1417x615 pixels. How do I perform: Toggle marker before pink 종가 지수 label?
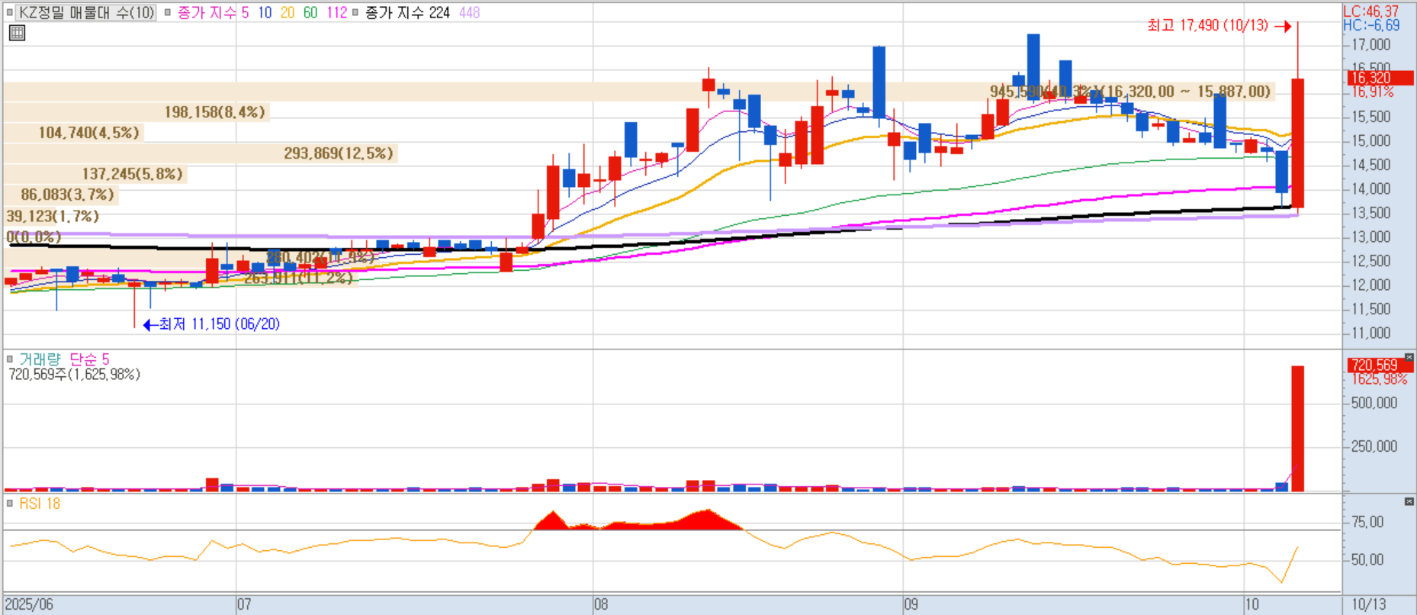(x=167, y=12)
